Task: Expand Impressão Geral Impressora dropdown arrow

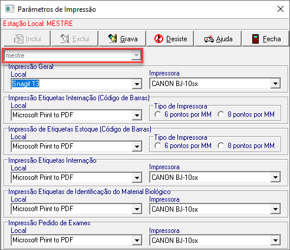Action: click(275, 84)
